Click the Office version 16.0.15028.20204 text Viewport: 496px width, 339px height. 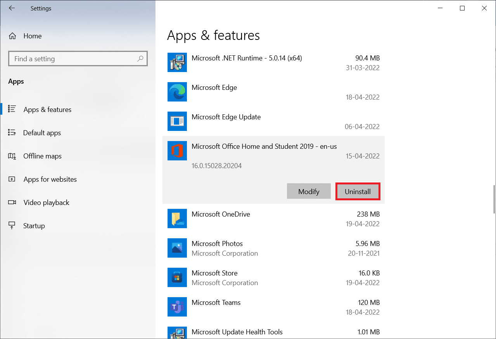pyautogui.click(x=217, y=166)
